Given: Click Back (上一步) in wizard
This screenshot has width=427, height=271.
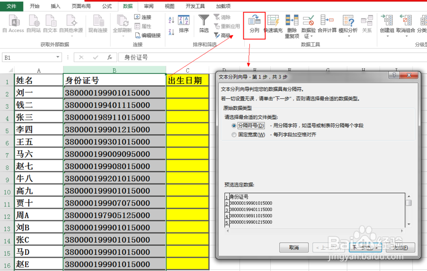Looking at the screenshot, I should tap(329, 247).
